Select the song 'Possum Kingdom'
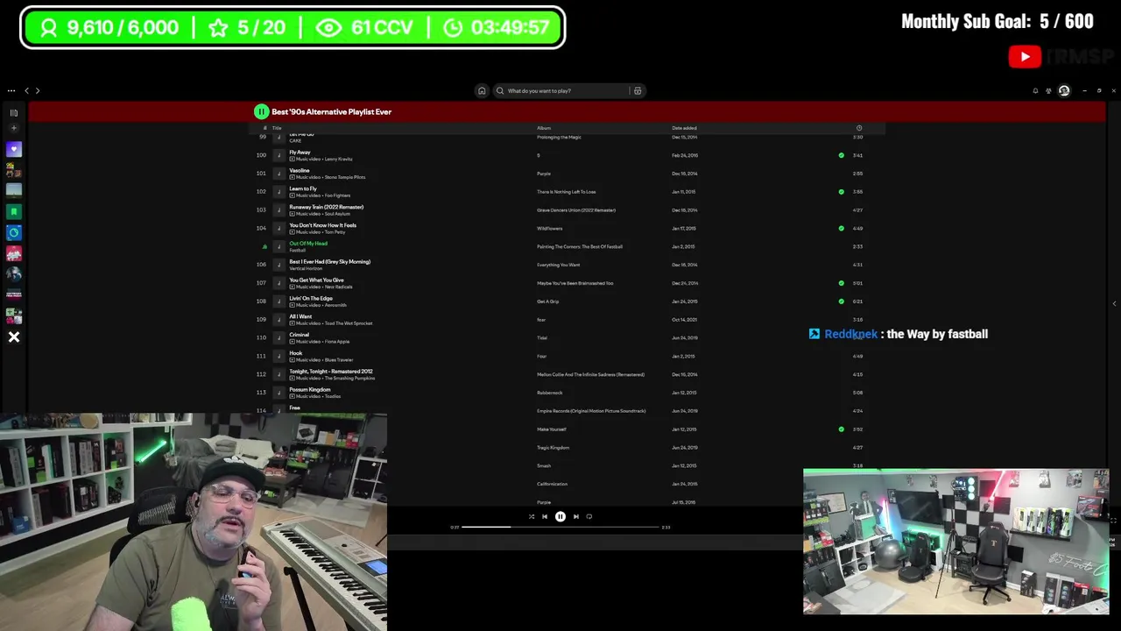 pos(310,389)
